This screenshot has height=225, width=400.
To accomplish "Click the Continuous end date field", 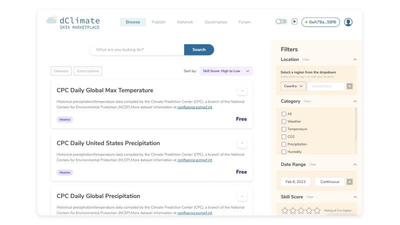I will pyautogui.click(x=329, y=181).
